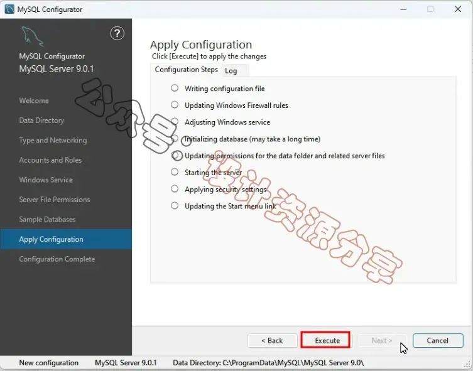Open help via the question mark icon
This screenshot has width=473, height=371.
click(x=117, y=33)
